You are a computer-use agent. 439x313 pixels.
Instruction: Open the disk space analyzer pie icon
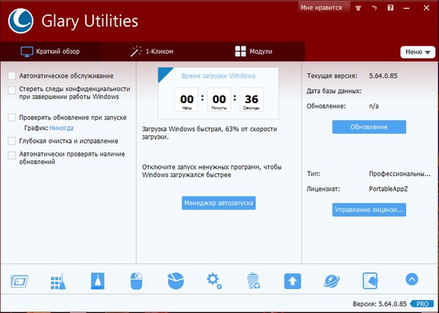176,281
